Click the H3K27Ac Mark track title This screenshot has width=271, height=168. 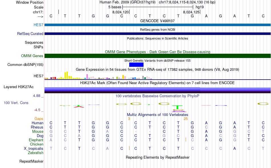(157, 83)
